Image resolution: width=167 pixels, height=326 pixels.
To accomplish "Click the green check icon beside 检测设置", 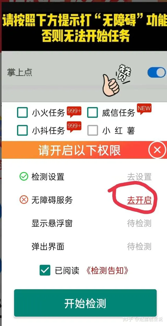I will click(x=24, y=177).
